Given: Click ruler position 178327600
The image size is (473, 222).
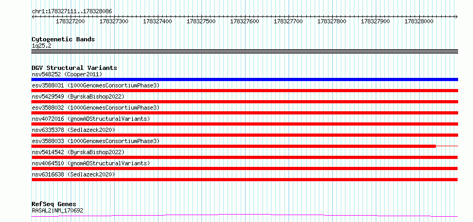Looking at the screenshot, I should tap(244, 21).
